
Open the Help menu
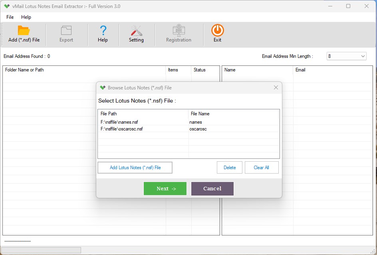(26, 17)
